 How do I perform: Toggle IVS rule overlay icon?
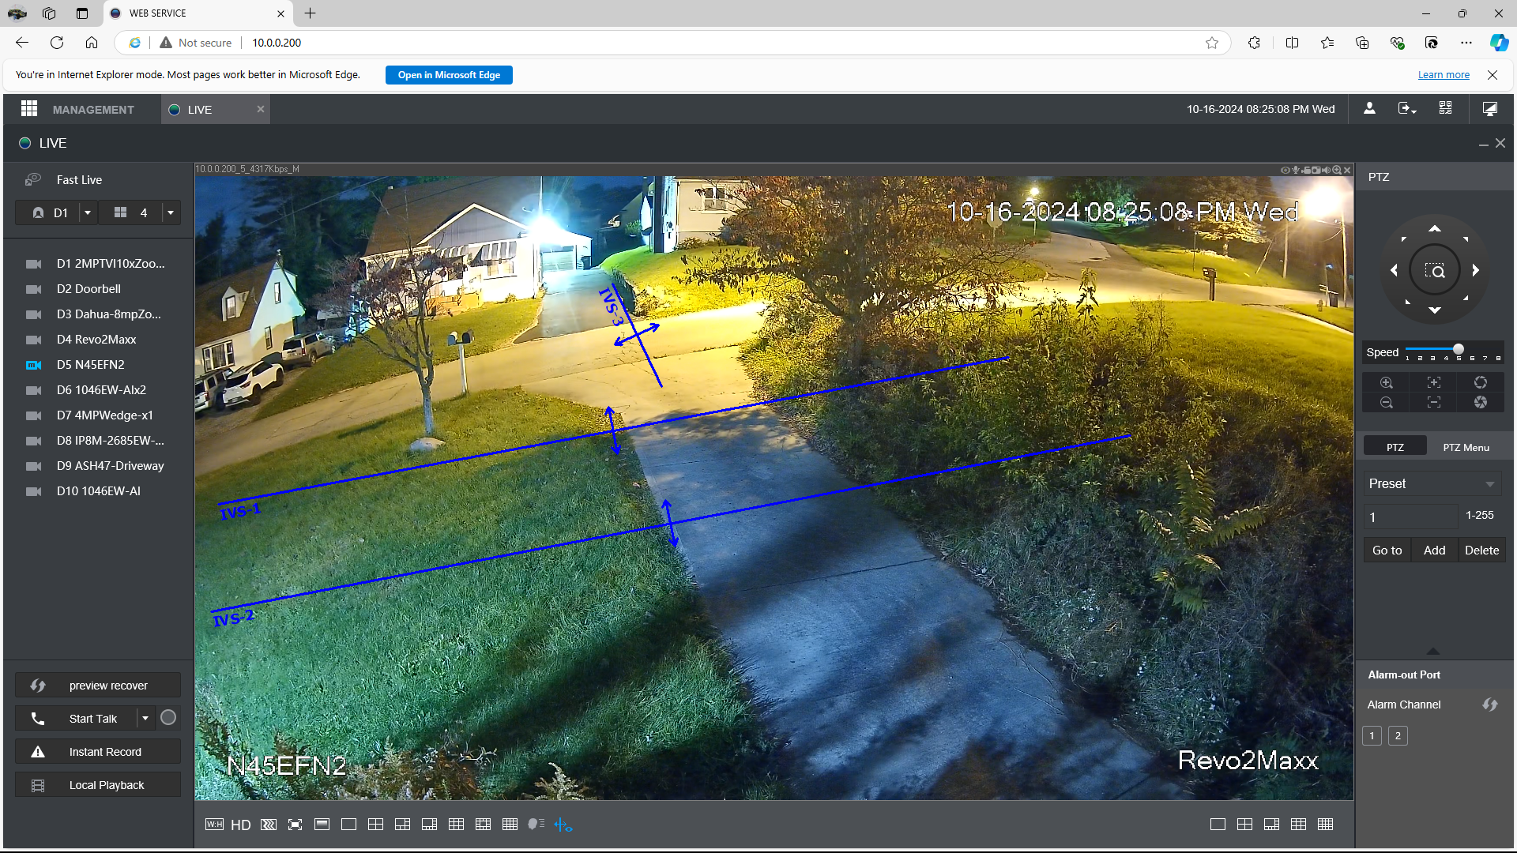(x=563, y=825)
